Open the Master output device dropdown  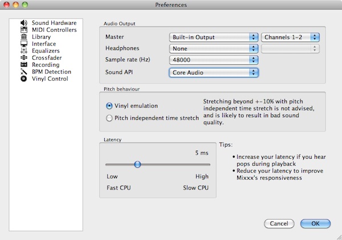(214, 37)
